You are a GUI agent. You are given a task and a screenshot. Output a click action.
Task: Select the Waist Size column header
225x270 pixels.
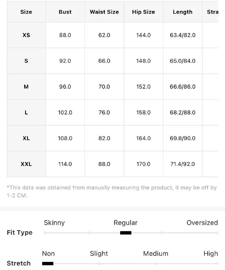[x=104, y=12]
